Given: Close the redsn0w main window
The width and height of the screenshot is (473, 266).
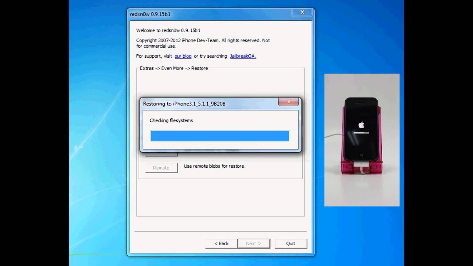Looking at the screenshot, I should pos(302,12).
